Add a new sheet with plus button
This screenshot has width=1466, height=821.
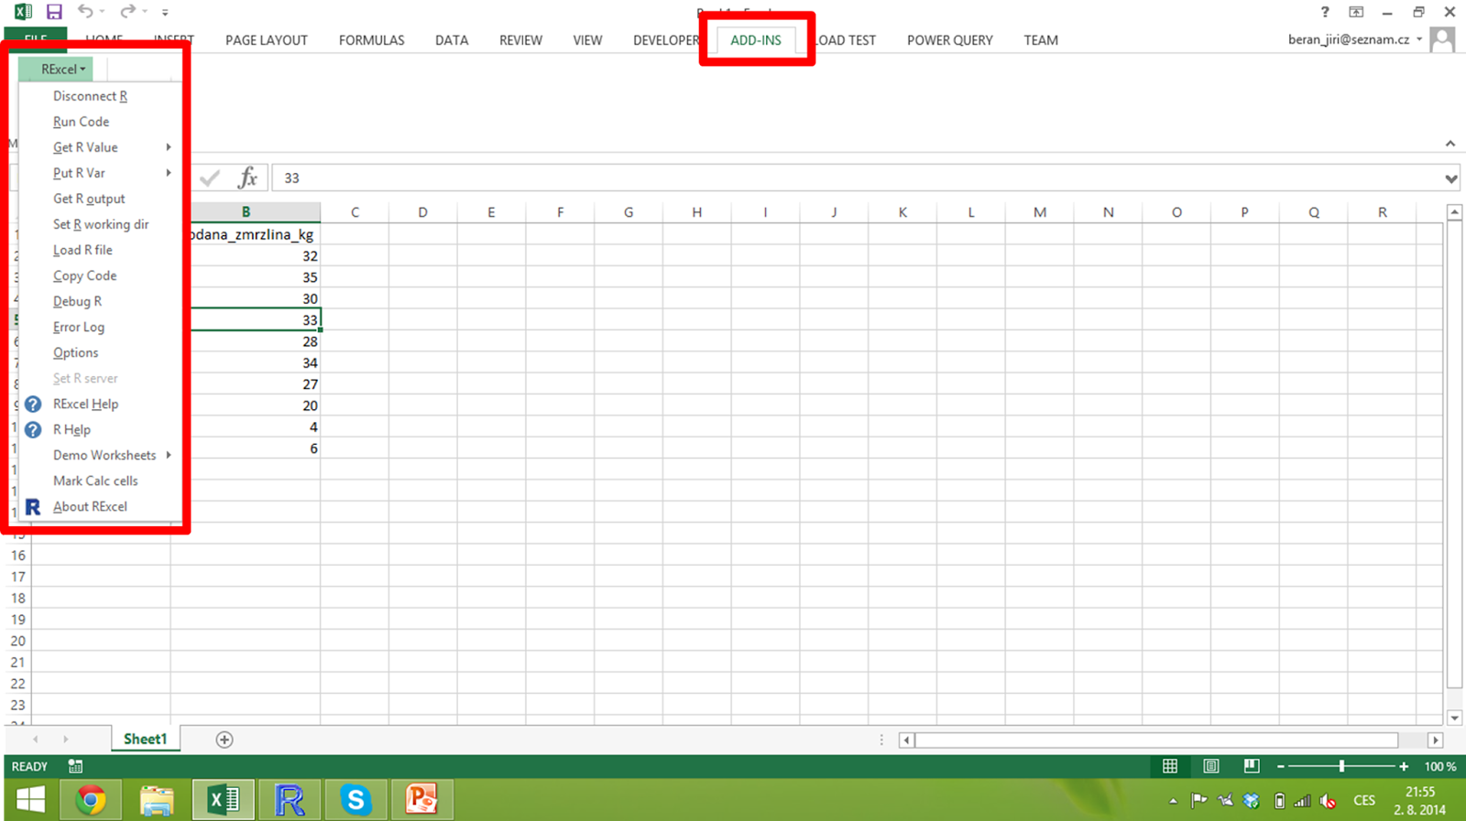[224, 740]
